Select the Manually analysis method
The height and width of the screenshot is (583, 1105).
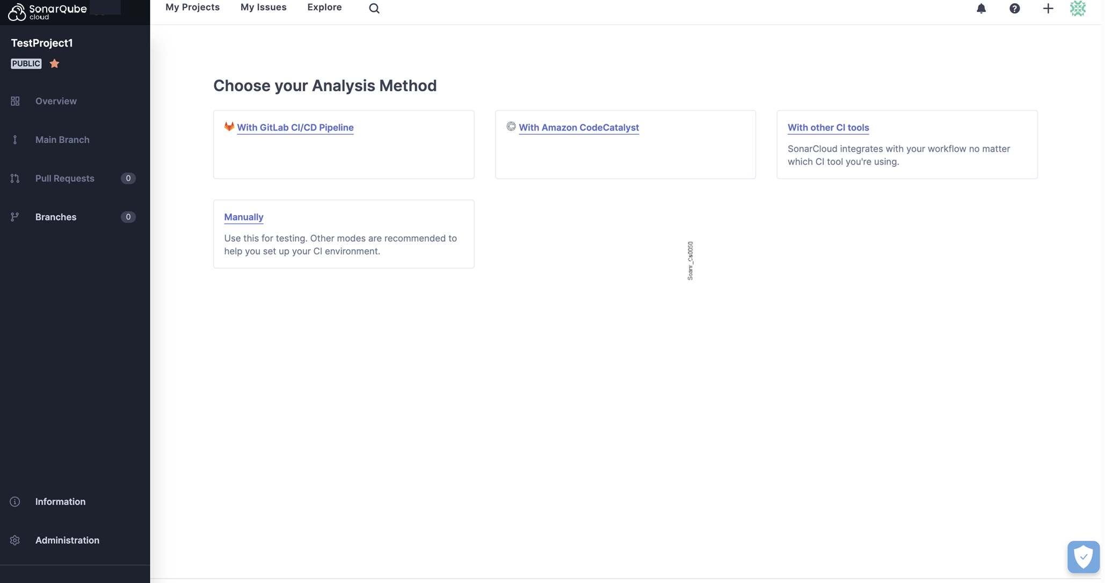pos(243,217)
